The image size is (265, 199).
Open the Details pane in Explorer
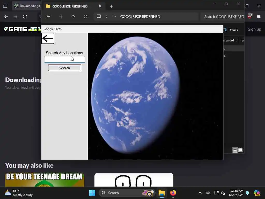[x=231, y=30]
